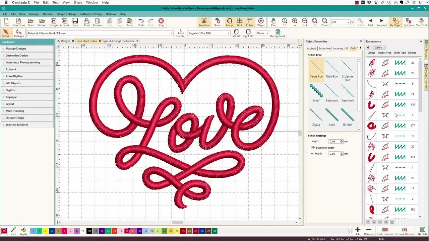Open the Stitch Player
Screen dimensions: 429x241
point(261,22)
